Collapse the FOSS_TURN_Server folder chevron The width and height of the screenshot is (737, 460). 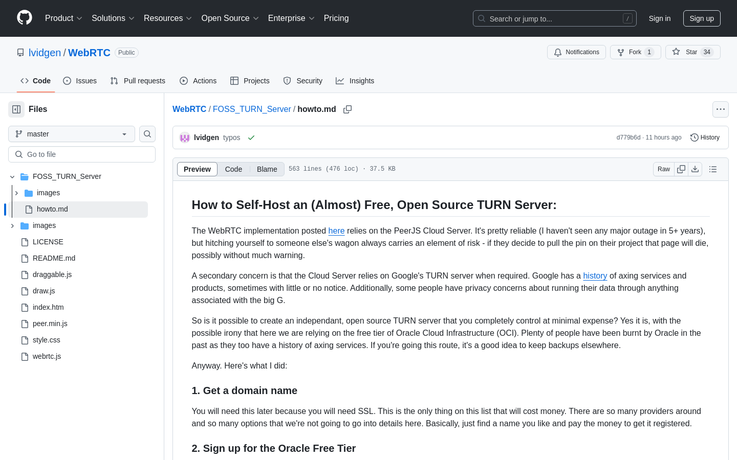(12, 177)
